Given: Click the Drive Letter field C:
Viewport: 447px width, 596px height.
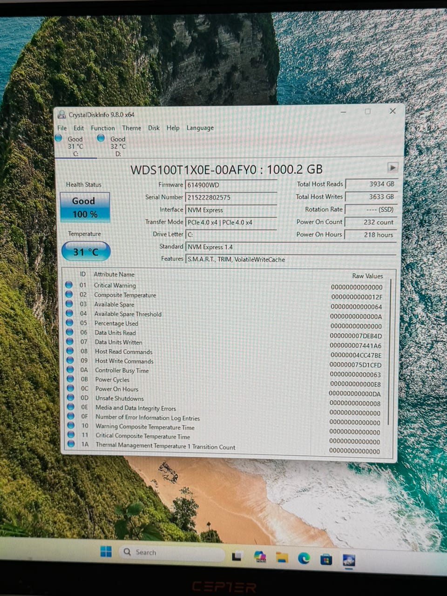Looking at the screenshot, I should click(x=231, y=235).
